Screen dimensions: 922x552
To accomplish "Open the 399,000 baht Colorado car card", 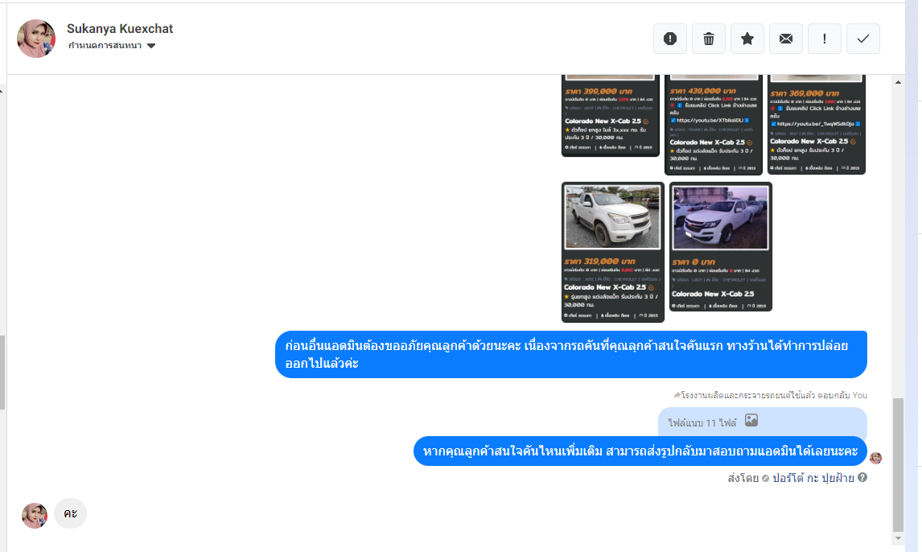I will pyautogui.click(x=611, y=115).
